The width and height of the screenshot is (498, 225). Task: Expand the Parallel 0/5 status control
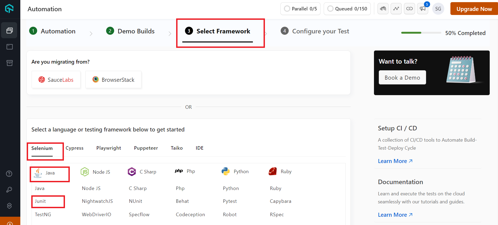[x=300, y=9]
